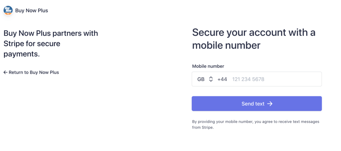The height and width of the screenshot is (151, 341).
Task: Click the Buy Now Plus brand name header
Action: tap(32, 10)
